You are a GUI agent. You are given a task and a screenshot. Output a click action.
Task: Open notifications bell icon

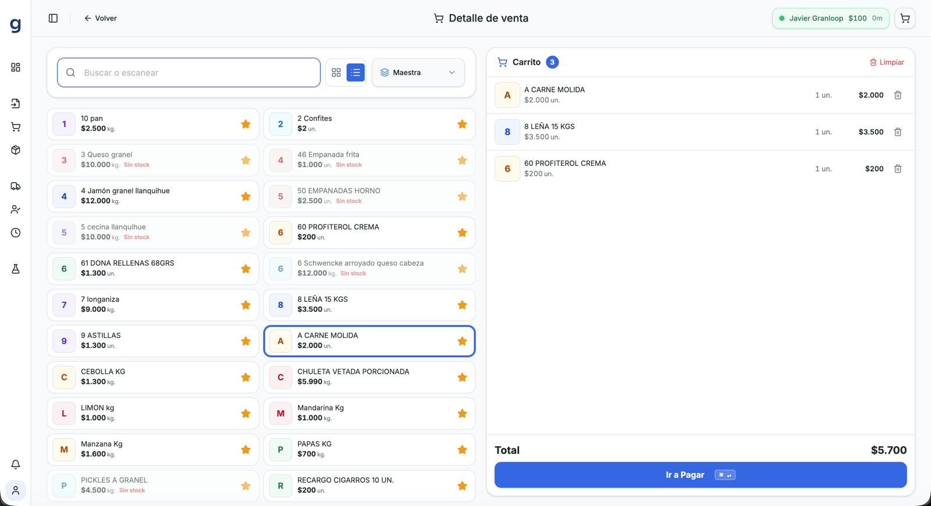pyautogui.click(x=16, y=464)
